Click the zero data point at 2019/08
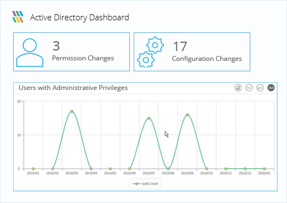This screenshot has width=287, height=203. click(x=168, y=168)
